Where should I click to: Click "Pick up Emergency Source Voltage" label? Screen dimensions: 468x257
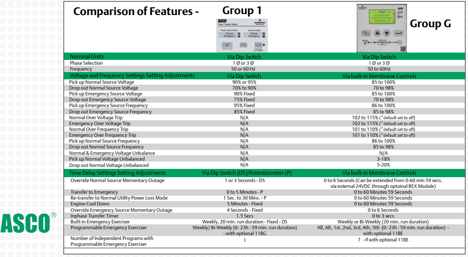pyautogui.click(x=106, y=94)
